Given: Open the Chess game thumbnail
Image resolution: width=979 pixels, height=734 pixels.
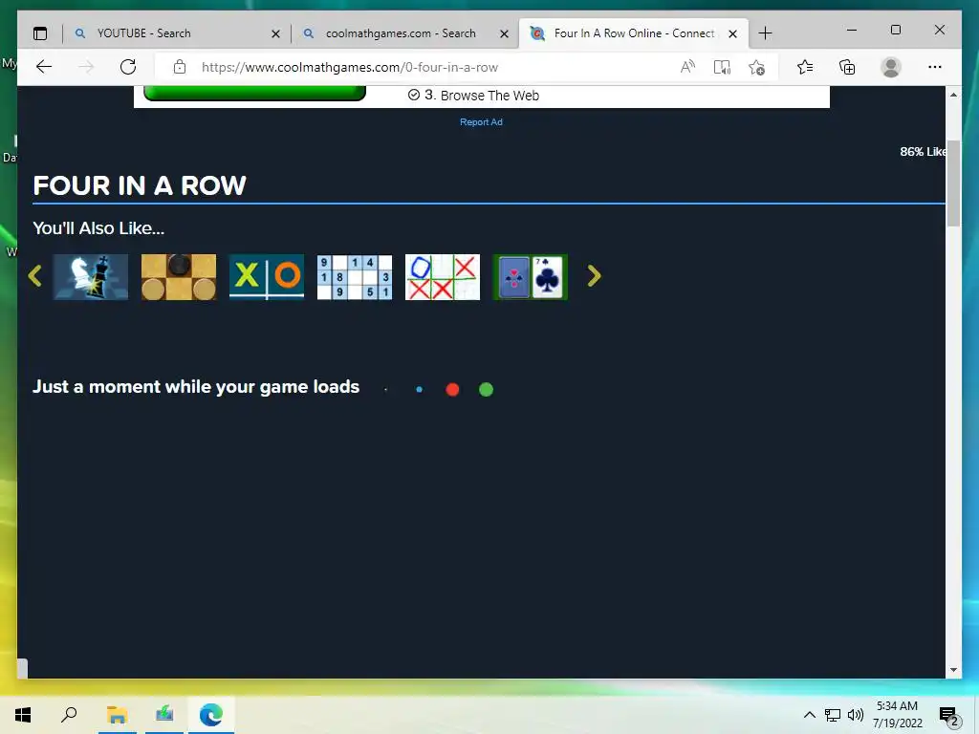Looking at the screenshot, I should coord(91,277).
